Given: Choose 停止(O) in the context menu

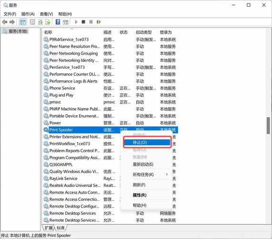Looking at the screenshot, I should pyautogui.click(x=147, y=142).
